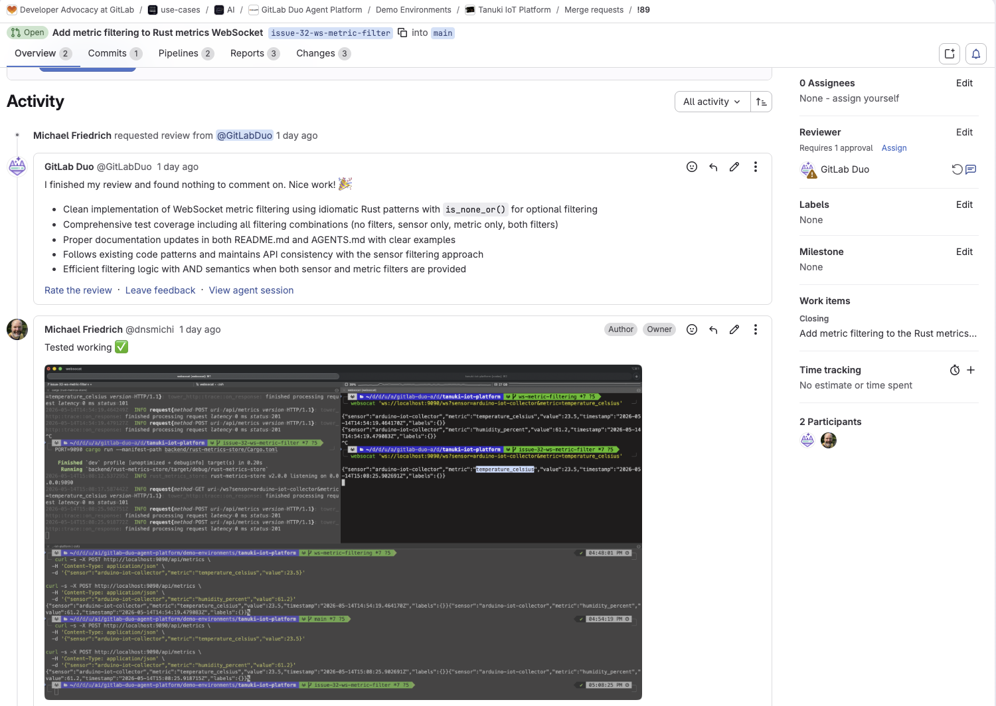Switch to the Overview tab
The image size is (996, 706).
(42, 53)
